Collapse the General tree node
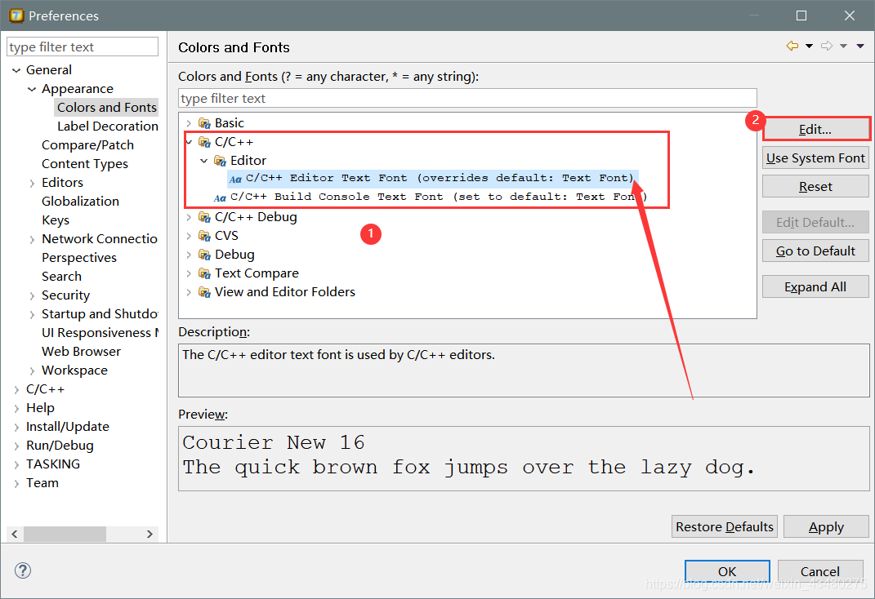The width and height of the screenshot is (875, 599). tap(16, 70)
